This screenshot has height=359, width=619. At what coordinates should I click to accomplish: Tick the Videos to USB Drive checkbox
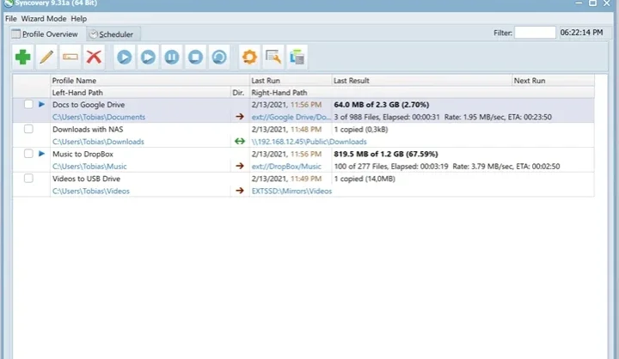tap(28, 179)
